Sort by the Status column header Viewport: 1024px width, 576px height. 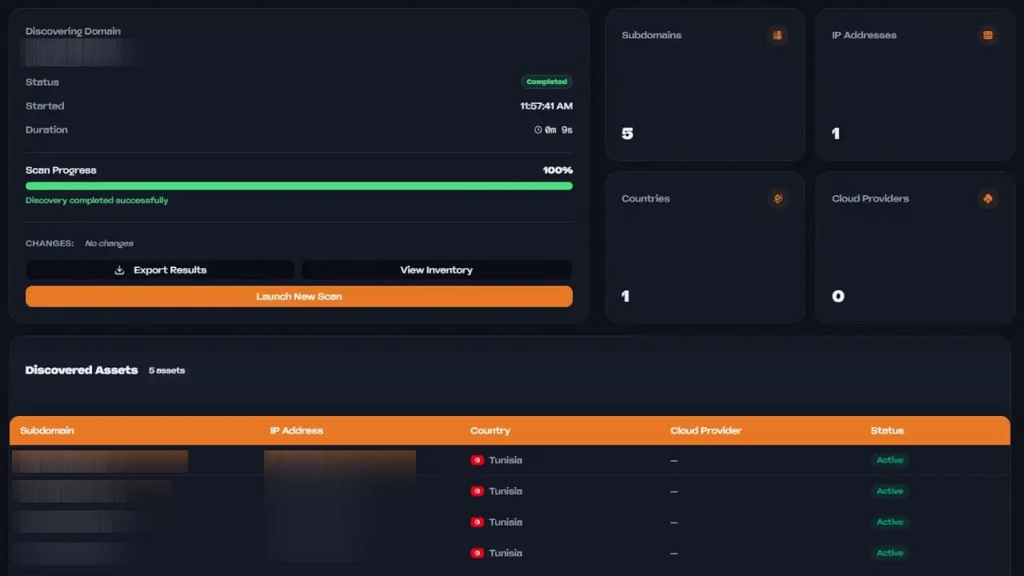coord(887,430)
